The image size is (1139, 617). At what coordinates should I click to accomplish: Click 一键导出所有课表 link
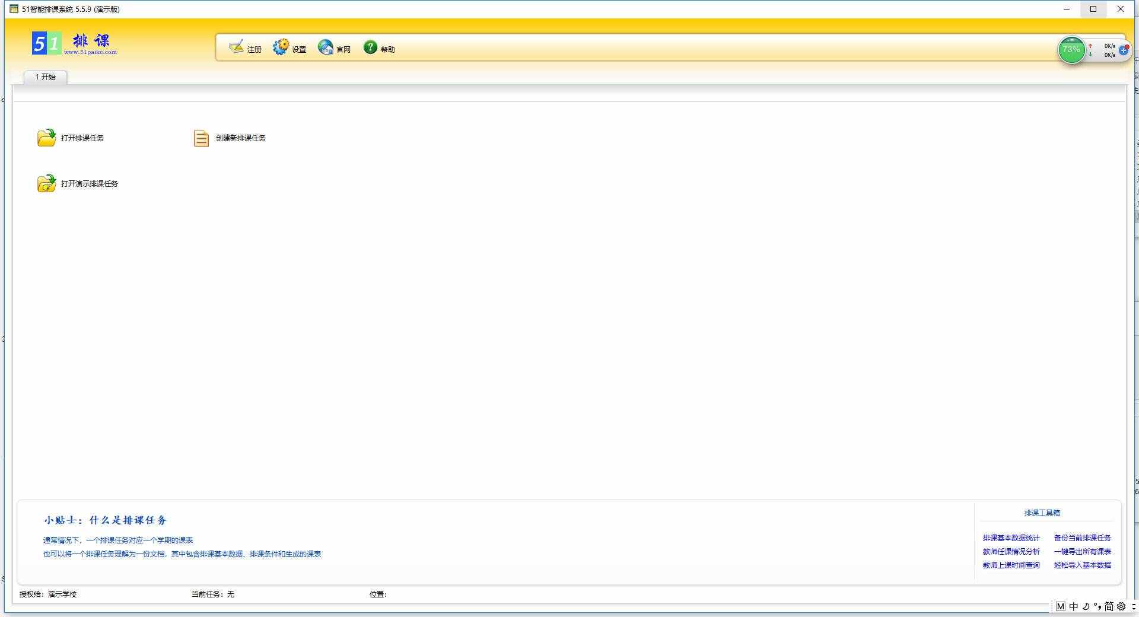coord(1082,552)
